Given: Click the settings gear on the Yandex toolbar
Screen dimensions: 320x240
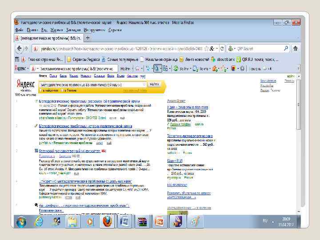Looking at the screenshot, I should click(x=242, y=68).
